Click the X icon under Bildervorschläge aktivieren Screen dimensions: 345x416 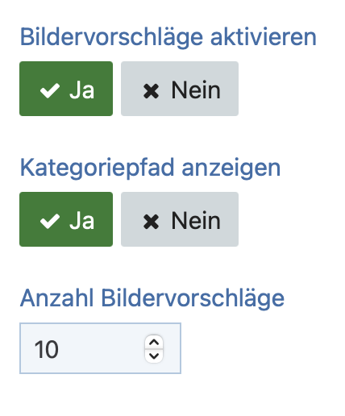click(x=151, y=91)
